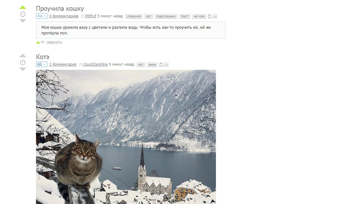Screen dimensions: 346x204
Task: Click clock icon beside 'Проучила кошку'
Action: coord(23,14)
